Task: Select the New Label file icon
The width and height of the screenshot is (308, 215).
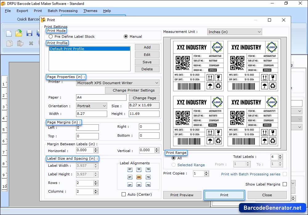Action: point(8,33)
